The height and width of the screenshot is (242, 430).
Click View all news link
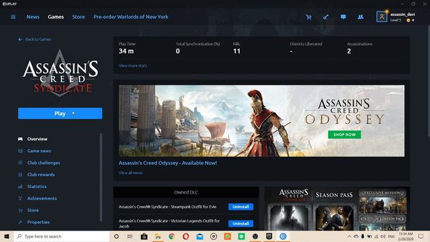(130, 173)
